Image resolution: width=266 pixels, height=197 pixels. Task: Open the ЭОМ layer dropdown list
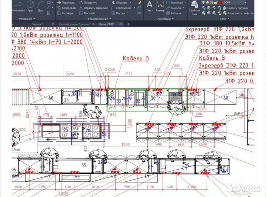[x=238, y=3]
